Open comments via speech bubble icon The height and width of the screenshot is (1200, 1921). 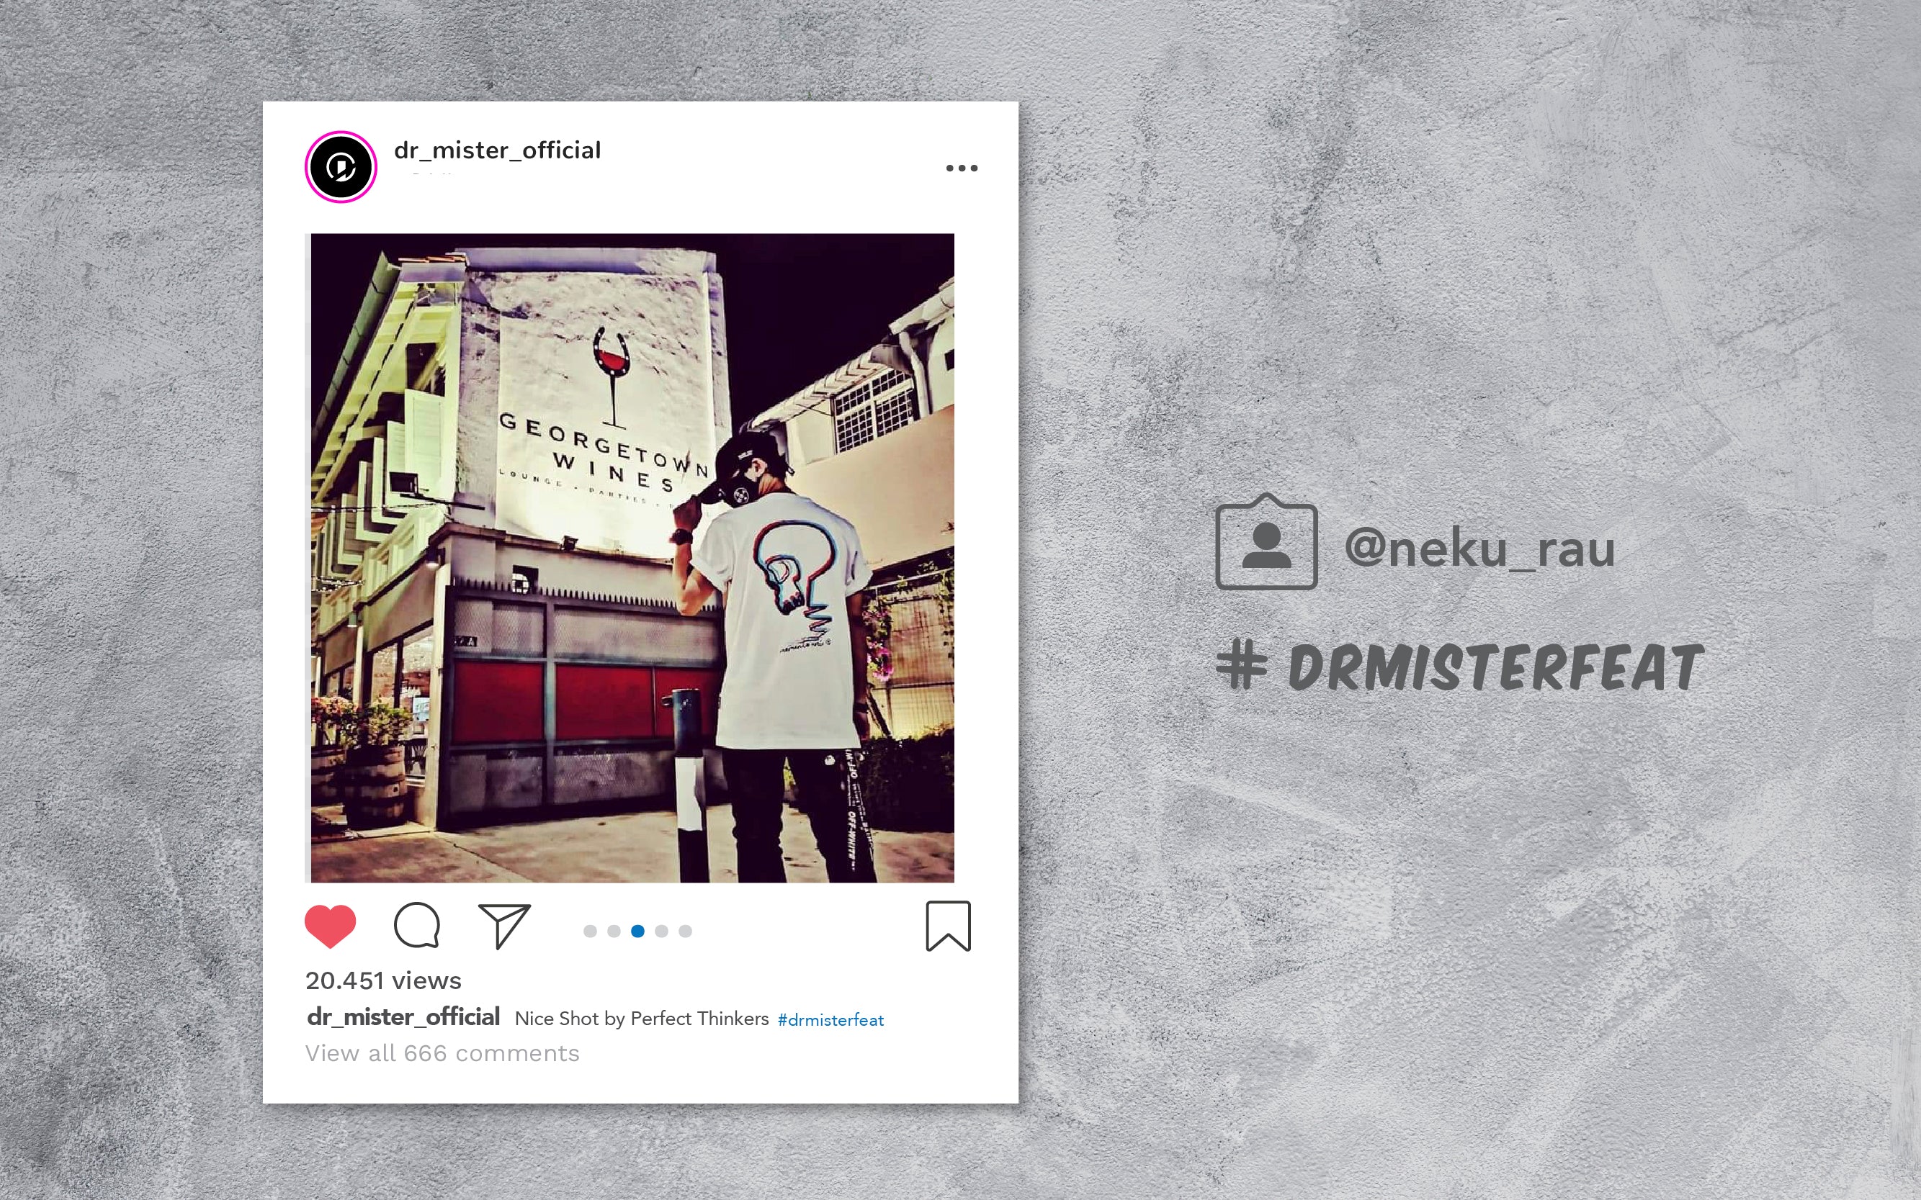point(417,926)
